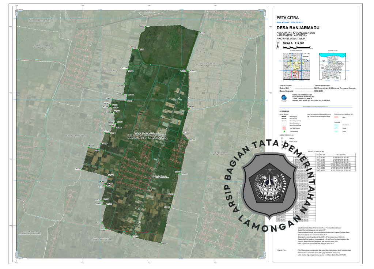Open the Diagram Lokasi inset map
374x269 pixels.
pyautogui.click(x=332, y=66)
